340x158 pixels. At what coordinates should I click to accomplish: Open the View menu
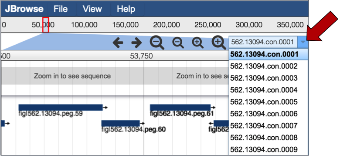click(x=92, y=9)
